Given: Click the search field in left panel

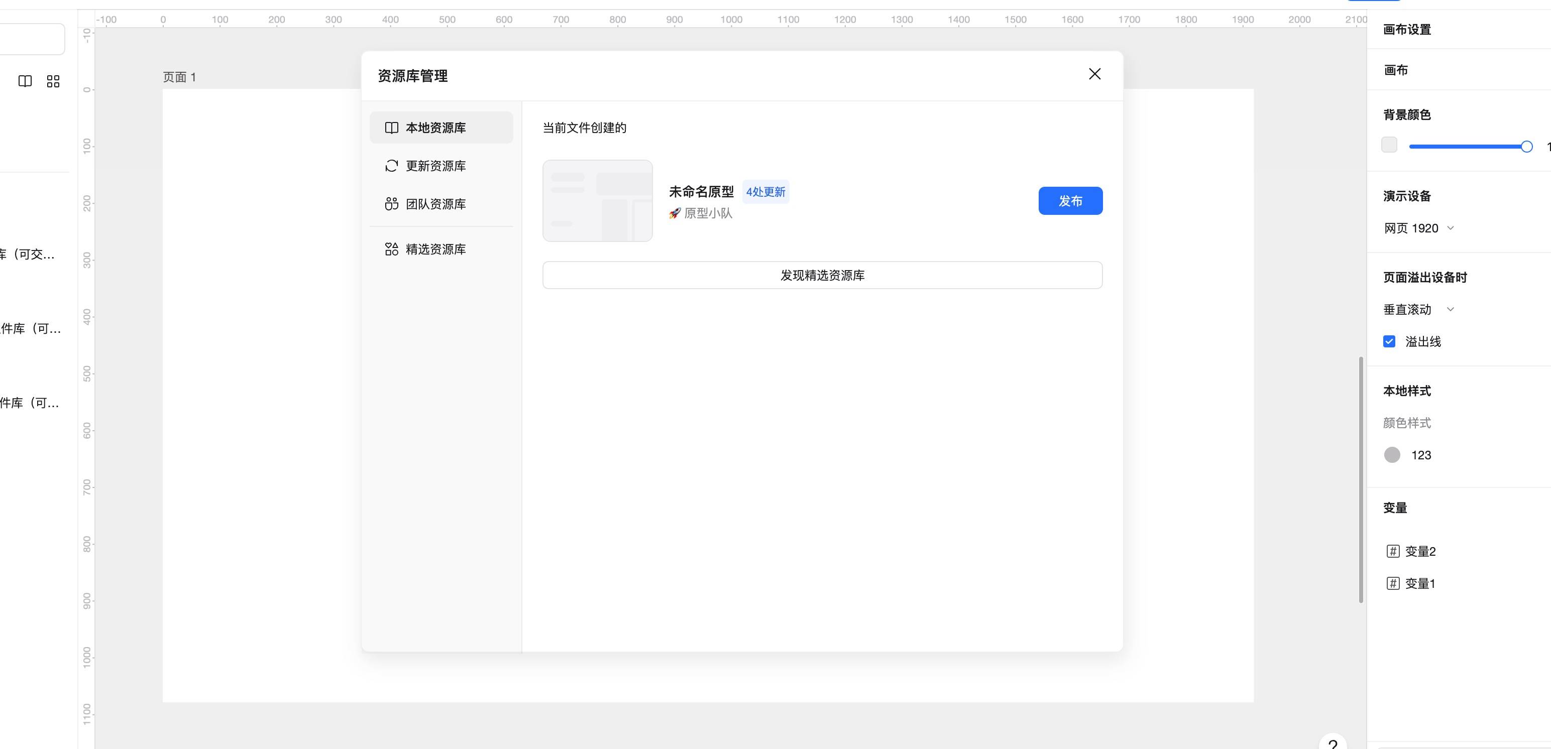Looking at the screenshot, I should [33, 39].
